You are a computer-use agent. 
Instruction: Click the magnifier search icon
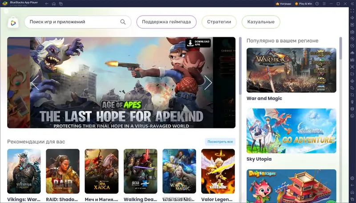(x=123, y=22)
